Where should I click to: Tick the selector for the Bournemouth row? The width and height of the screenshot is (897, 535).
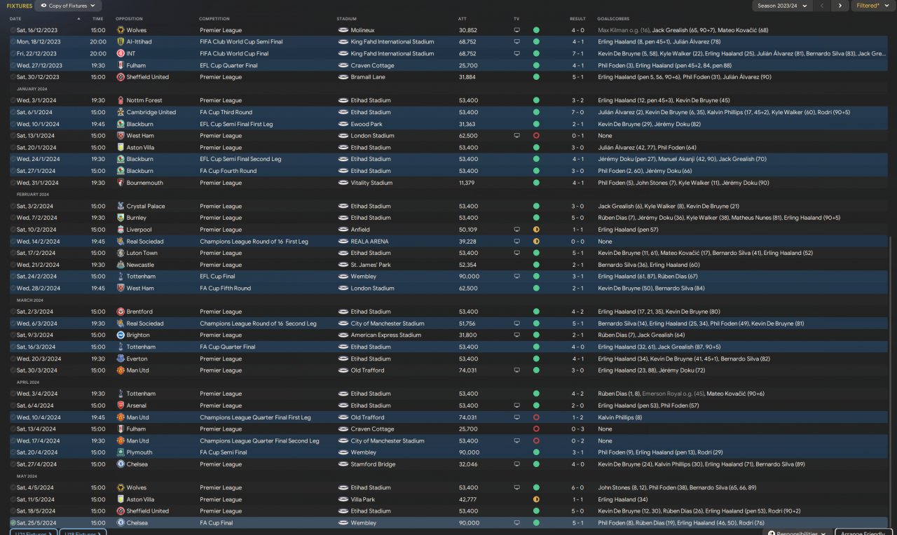[13, 183]
